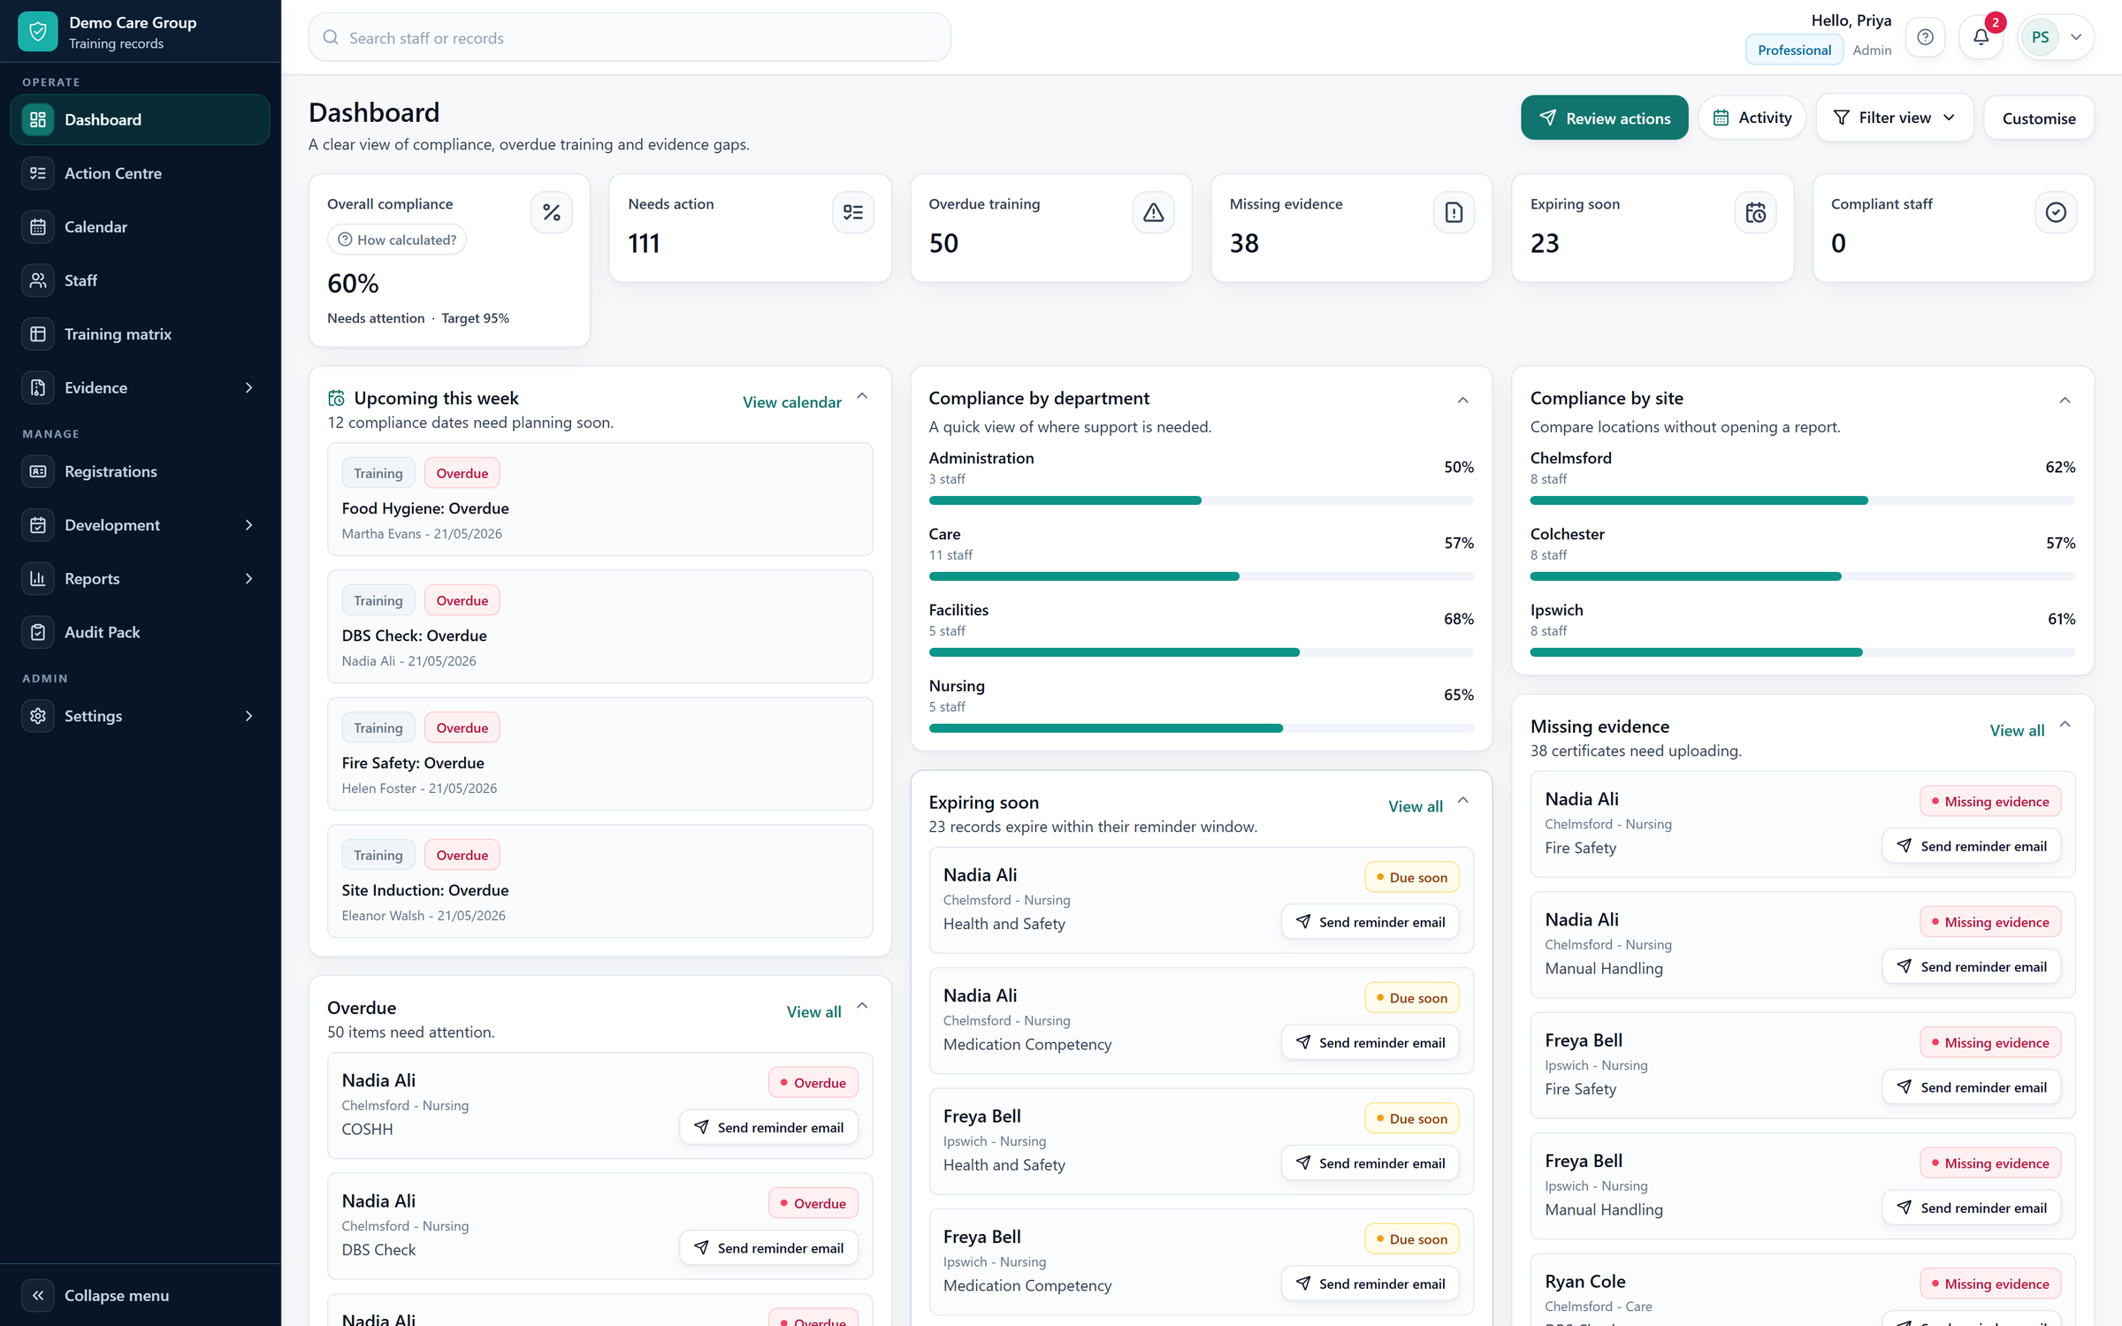Collapse the Missing evidence panel

[2065, 725]
